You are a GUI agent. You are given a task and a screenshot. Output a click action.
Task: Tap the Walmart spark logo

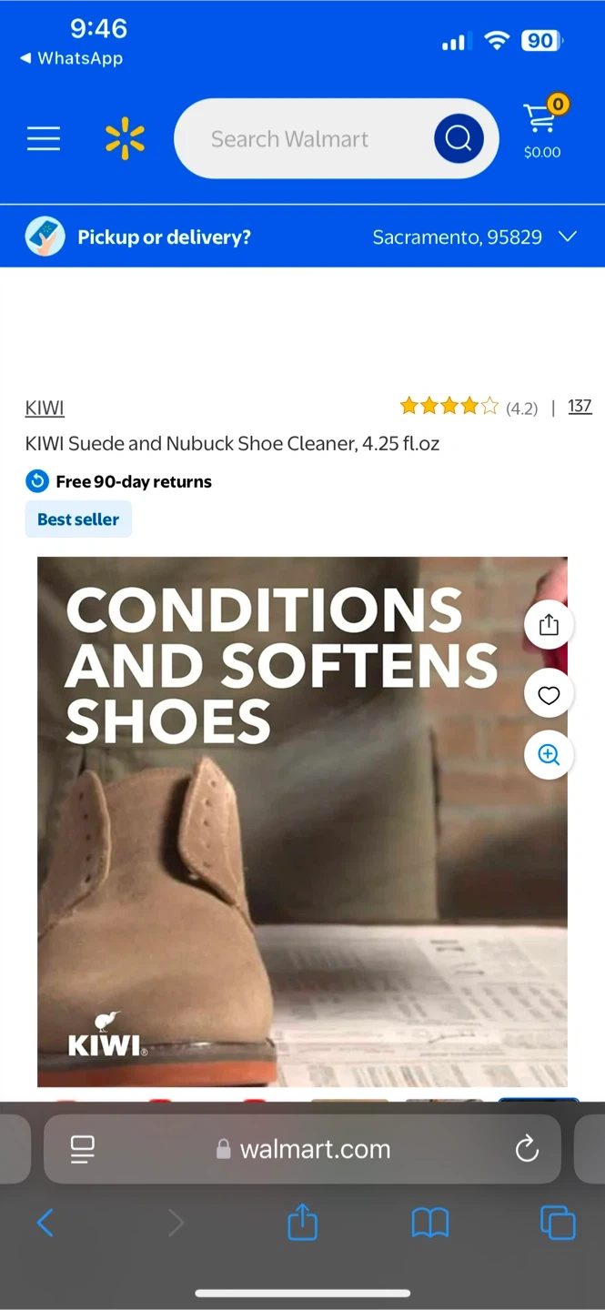click(x=125, y=138)
